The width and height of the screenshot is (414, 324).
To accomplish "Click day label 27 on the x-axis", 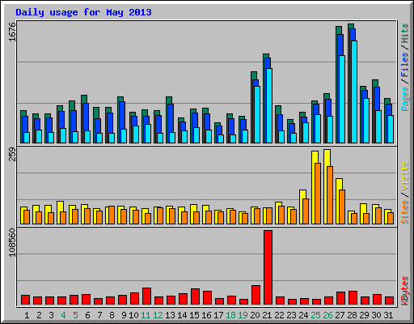I will 340,315.
